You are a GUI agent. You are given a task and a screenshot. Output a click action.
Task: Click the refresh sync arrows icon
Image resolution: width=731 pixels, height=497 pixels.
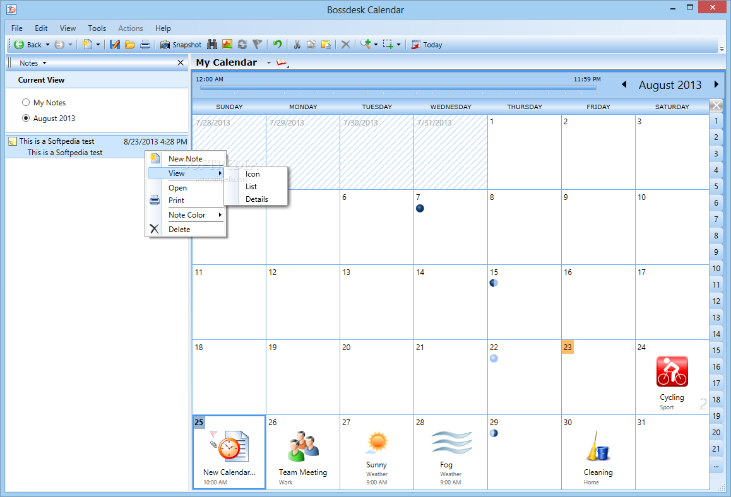click(x=242, y=44)
